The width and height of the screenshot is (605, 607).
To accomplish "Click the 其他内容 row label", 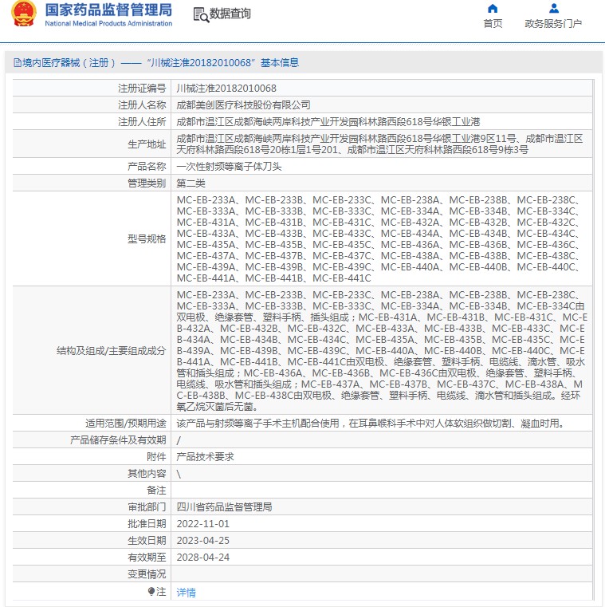I will [147, 474].
